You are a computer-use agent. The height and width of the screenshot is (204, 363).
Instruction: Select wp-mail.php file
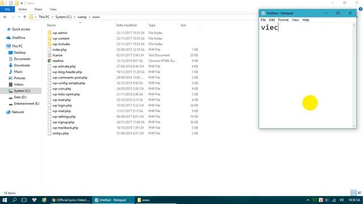point(62,111)
